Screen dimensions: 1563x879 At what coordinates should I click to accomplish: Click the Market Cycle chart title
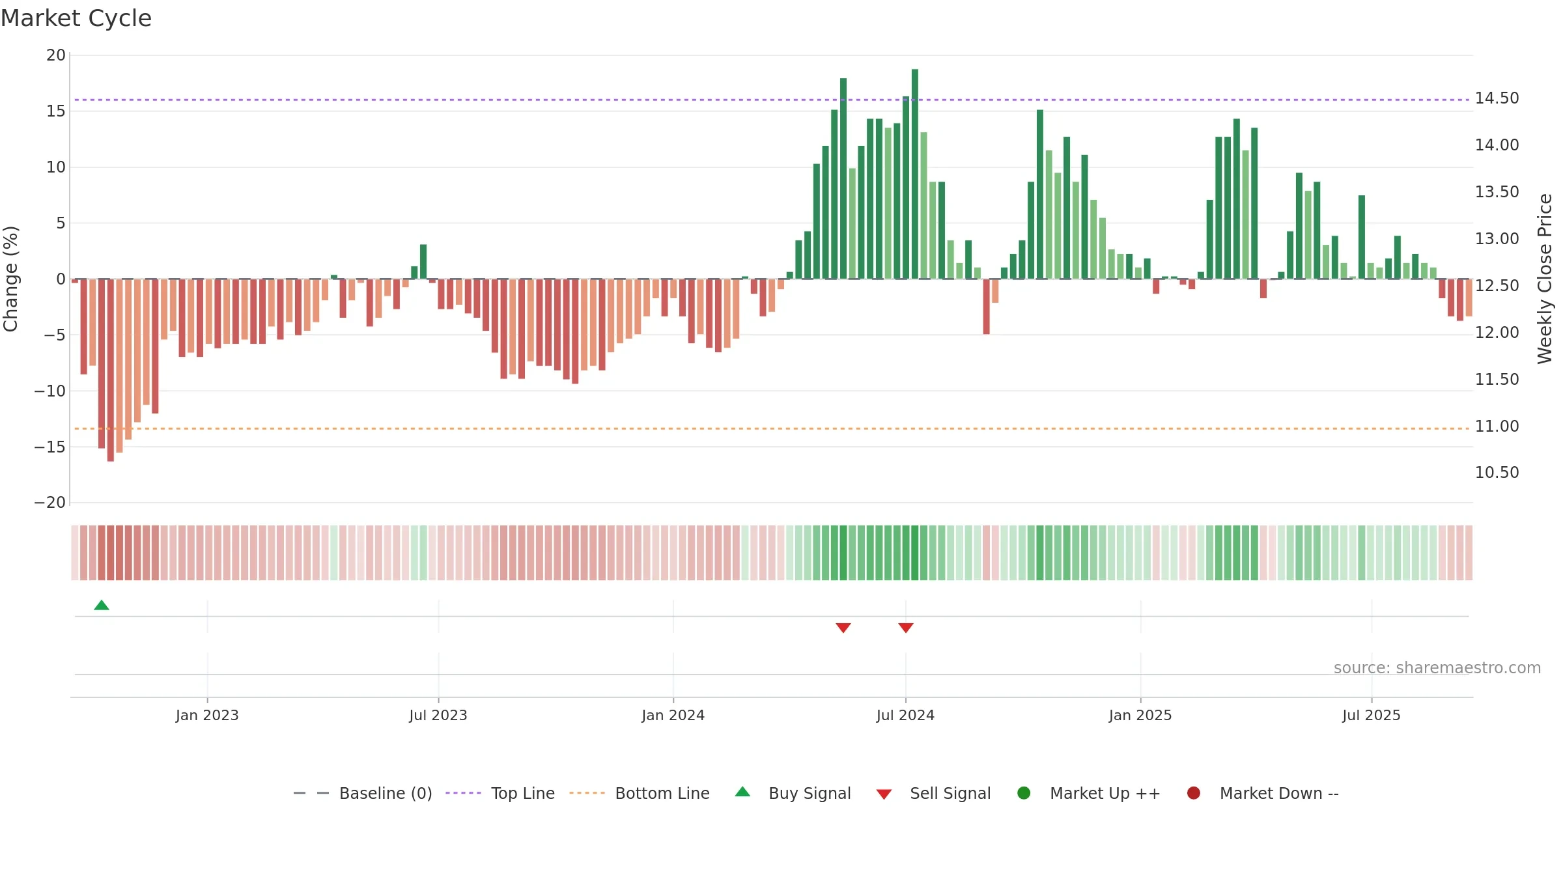tap(76, 18)
